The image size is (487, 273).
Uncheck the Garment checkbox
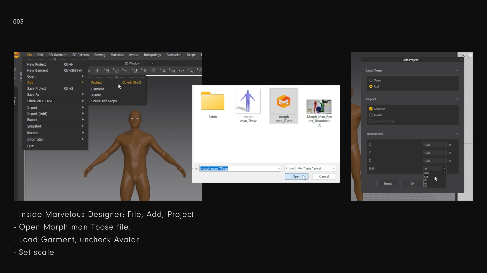pyautogui.click(x=371, y=109)
